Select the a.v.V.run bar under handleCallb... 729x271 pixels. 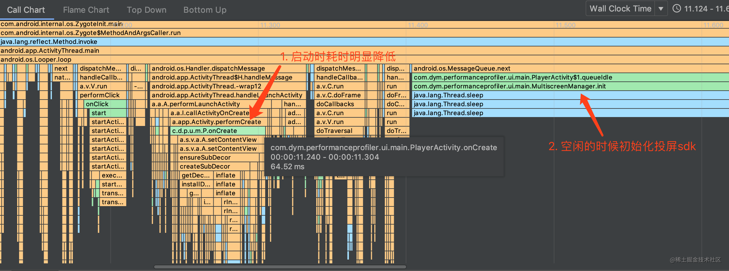coord(102,86)
